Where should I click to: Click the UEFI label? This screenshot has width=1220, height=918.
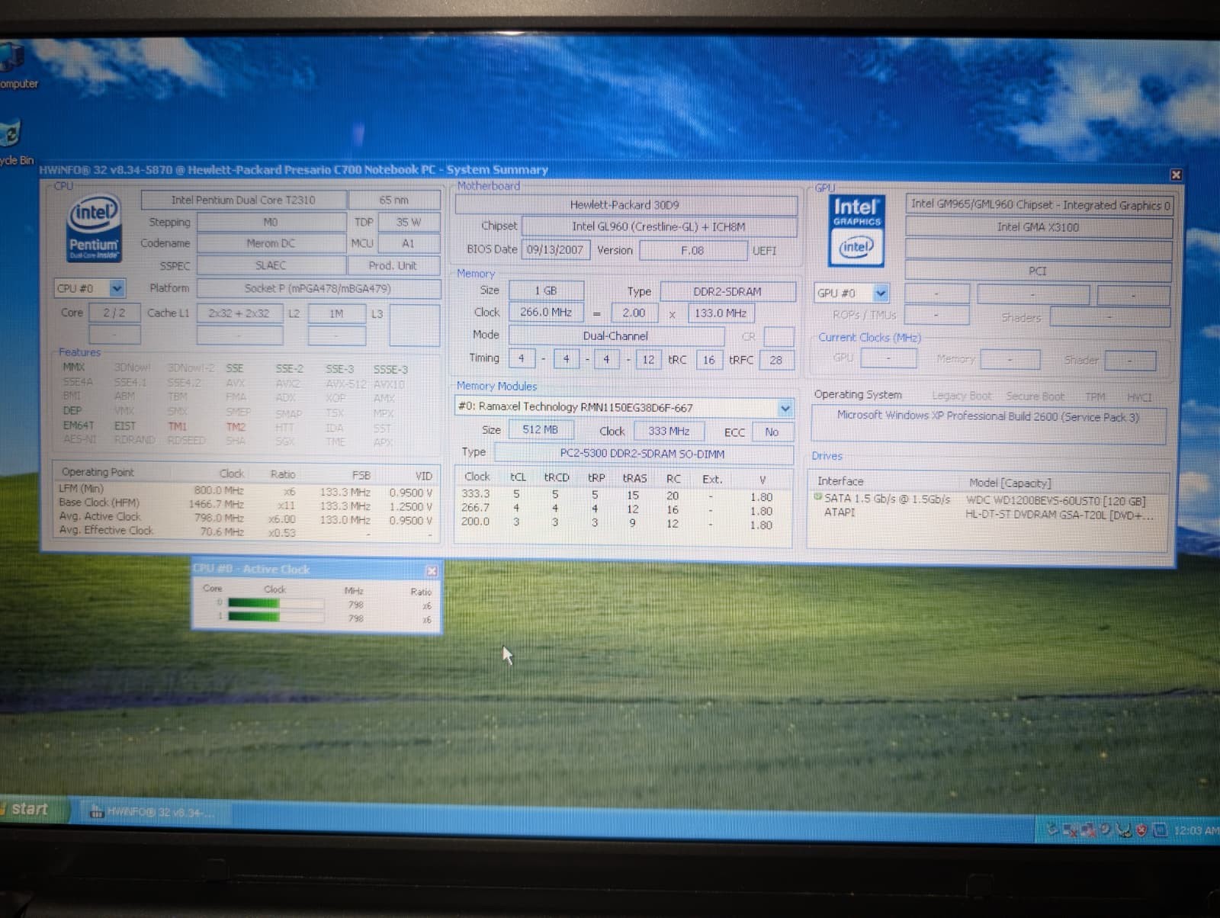(x=764, y=251)
